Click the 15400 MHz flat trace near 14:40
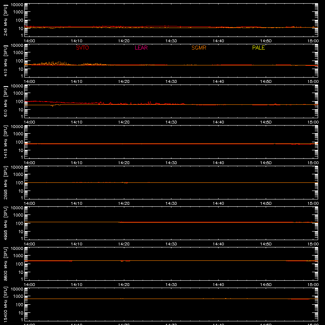The image size is (325, 325). pyautogui.click(x=218, y=299)
